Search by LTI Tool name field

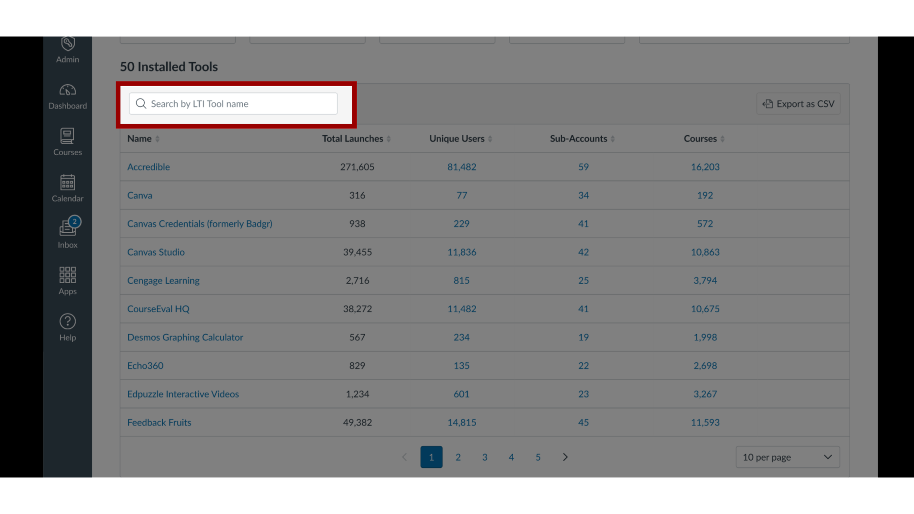point(234,104)
